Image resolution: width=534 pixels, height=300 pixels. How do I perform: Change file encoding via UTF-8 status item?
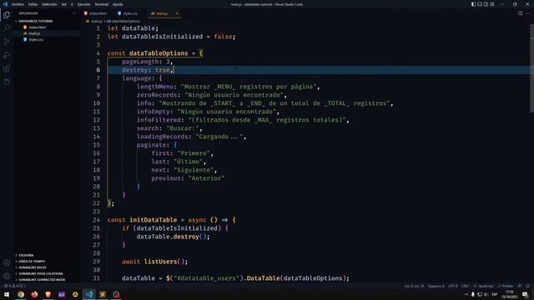pyautogui.click(x=453, y=286)
